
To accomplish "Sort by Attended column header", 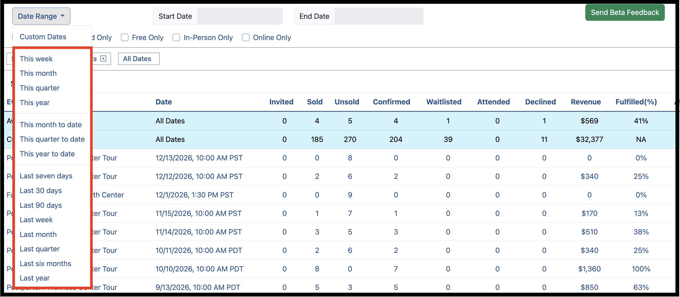I will pyautogui.click(x=493, y=102).
